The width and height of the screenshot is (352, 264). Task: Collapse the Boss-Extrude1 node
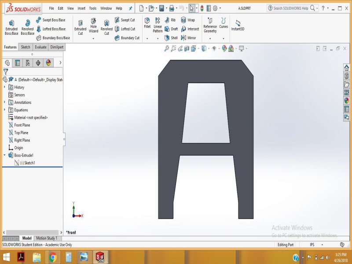pyautogui.click(x=4, y=155)
